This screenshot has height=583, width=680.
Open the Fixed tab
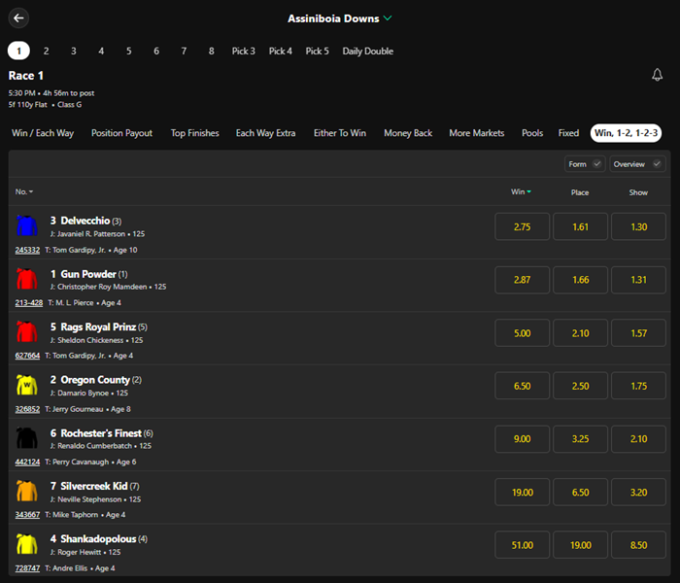click(568, 133)
